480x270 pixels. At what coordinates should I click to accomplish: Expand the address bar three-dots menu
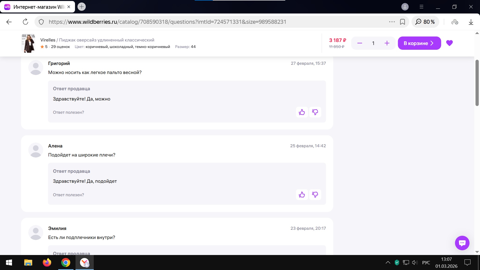point(392,22)
